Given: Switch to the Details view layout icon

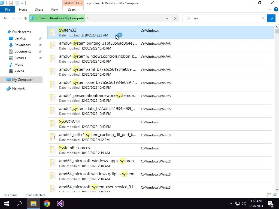Looking at the screenshot, I should tap(269, 195).
